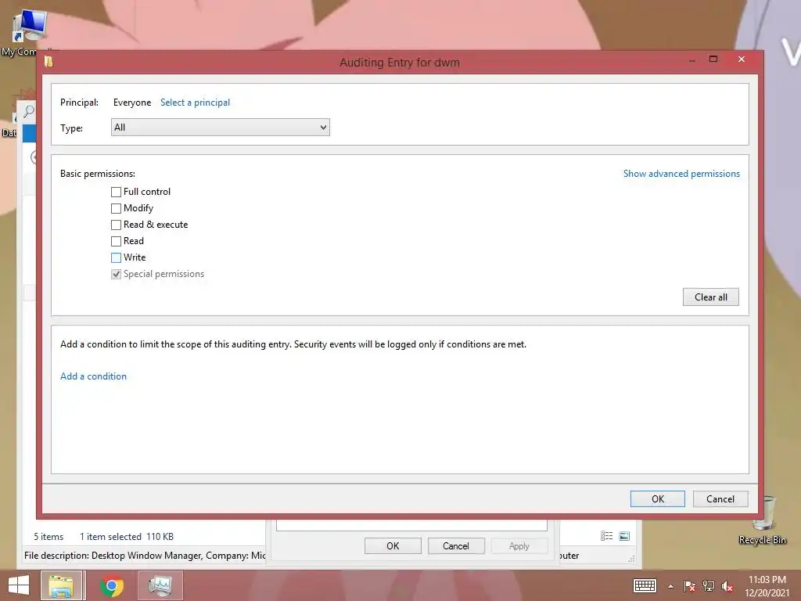Click Apply in the background properties dialog
801x601 pixels.
(x=519, y=545)
